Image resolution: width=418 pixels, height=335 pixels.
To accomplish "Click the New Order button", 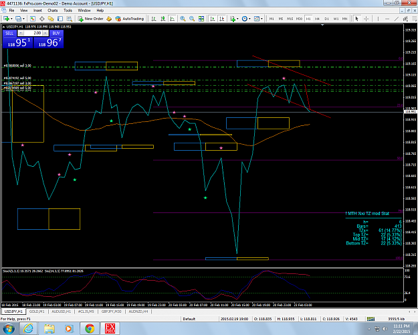I will (91, 19).
